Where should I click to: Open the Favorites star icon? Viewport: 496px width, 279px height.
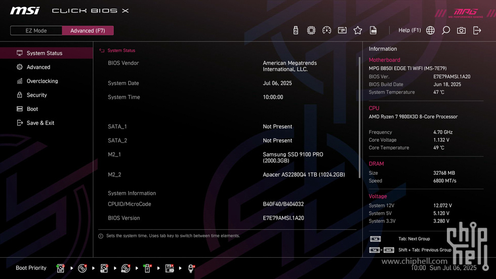click(357, 30)
